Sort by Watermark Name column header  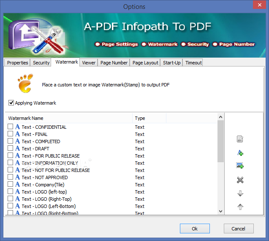(x=69, y=118)
